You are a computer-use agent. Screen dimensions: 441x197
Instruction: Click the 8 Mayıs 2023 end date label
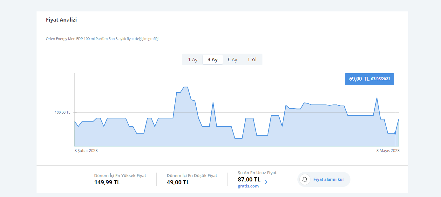[x=388, y=151]
